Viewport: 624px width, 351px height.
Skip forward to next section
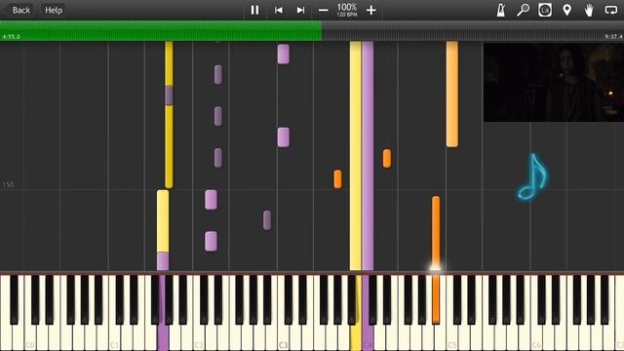[300, 10]
